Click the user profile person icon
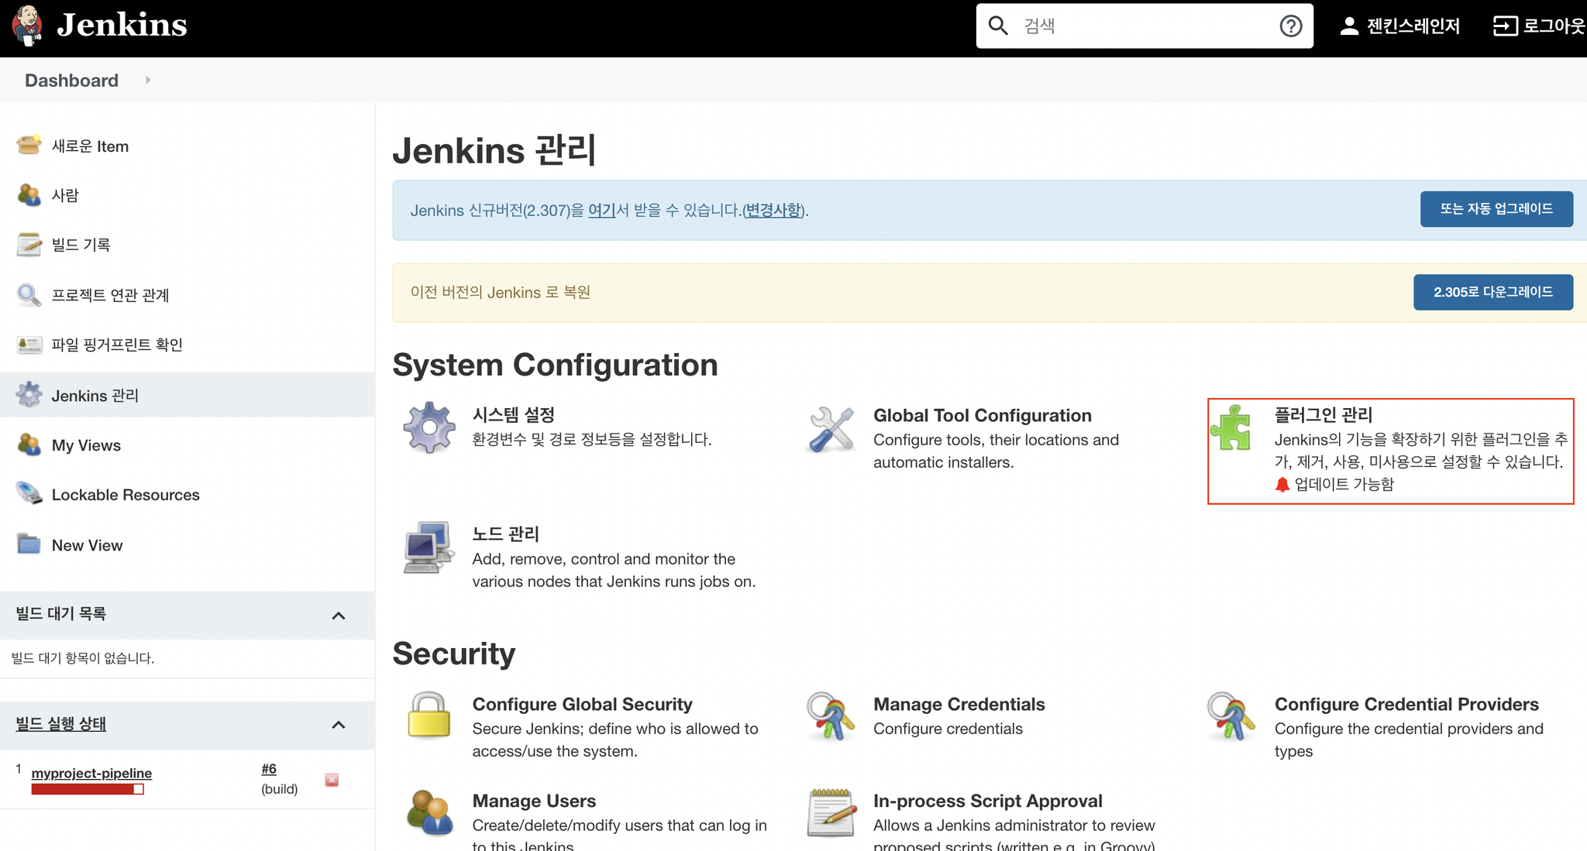 tap(1349, 26)
